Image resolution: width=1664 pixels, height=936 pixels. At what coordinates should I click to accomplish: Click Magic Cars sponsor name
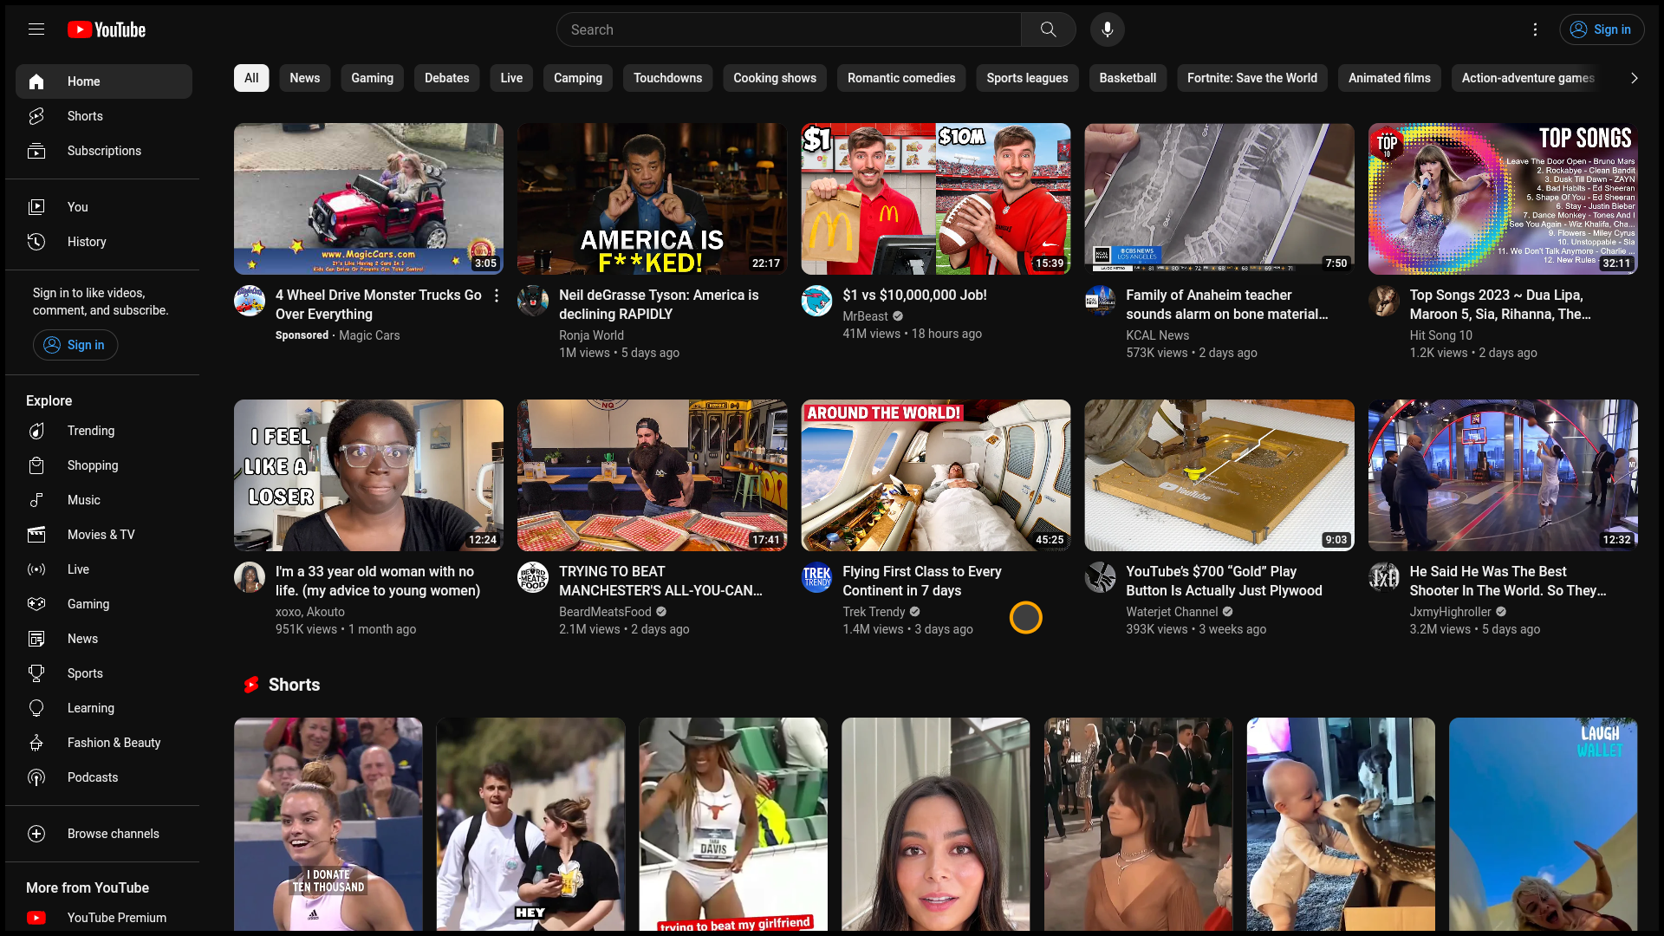(x=369, y=335)
